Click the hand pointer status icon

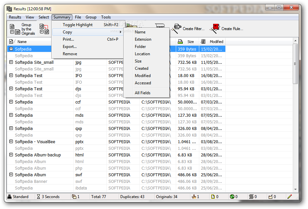tap(194, 196)
